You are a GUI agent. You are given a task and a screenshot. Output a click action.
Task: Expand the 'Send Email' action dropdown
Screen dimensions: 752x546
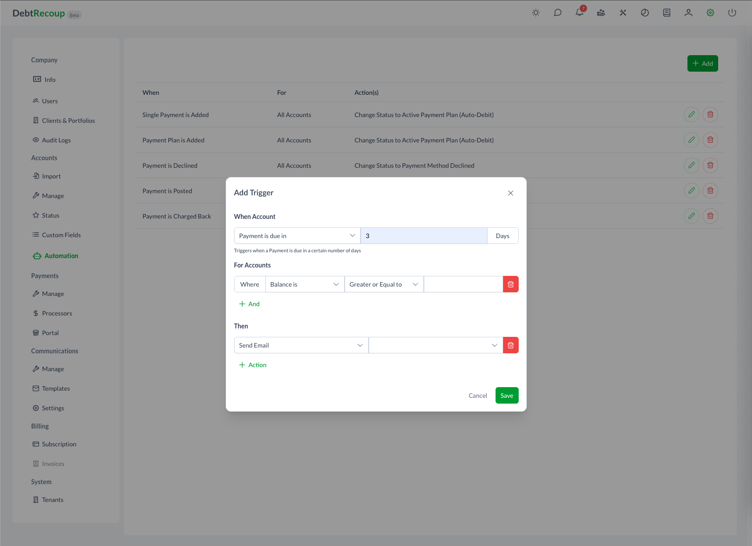[301, 345]
